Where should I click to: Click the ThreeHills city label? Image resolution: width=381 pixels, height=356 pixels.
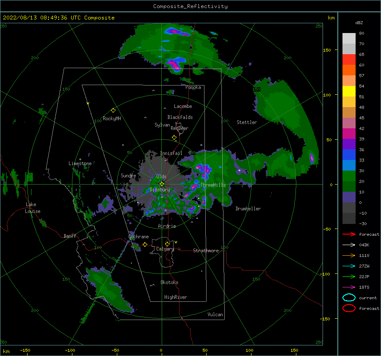[x=213, y=185]
